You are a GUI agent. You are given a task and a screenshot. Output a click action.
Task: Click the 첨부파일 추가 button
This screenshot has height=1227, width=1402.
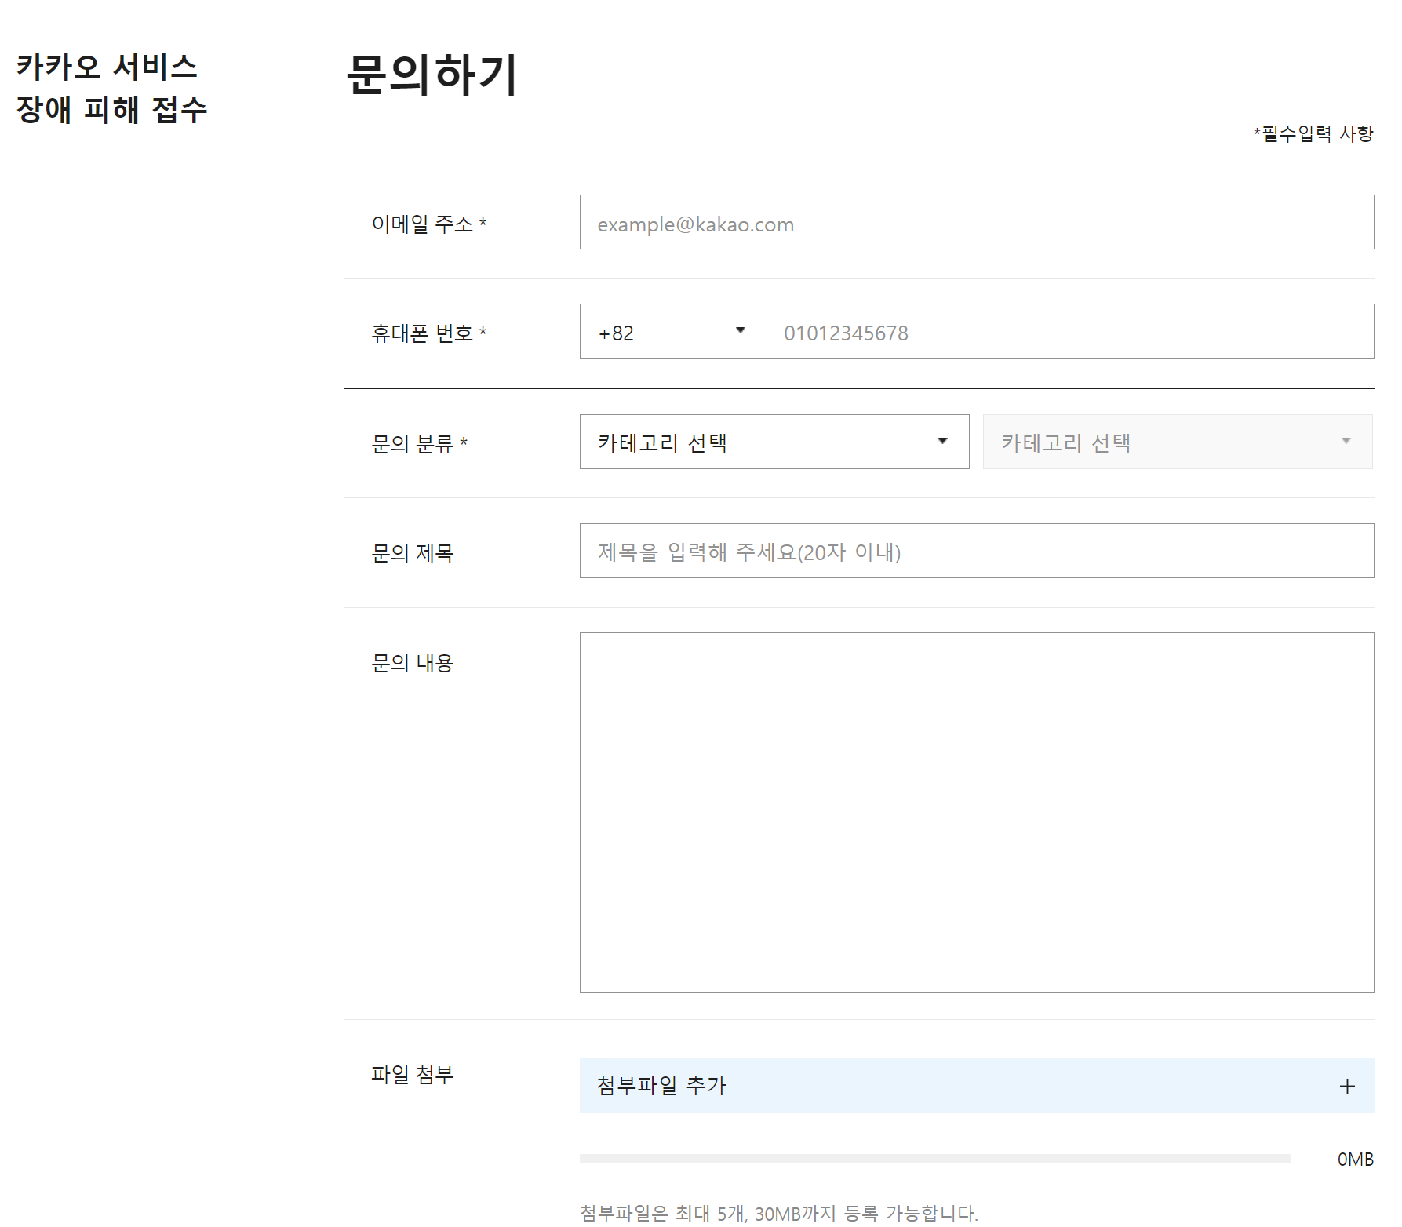point(977,1086)
